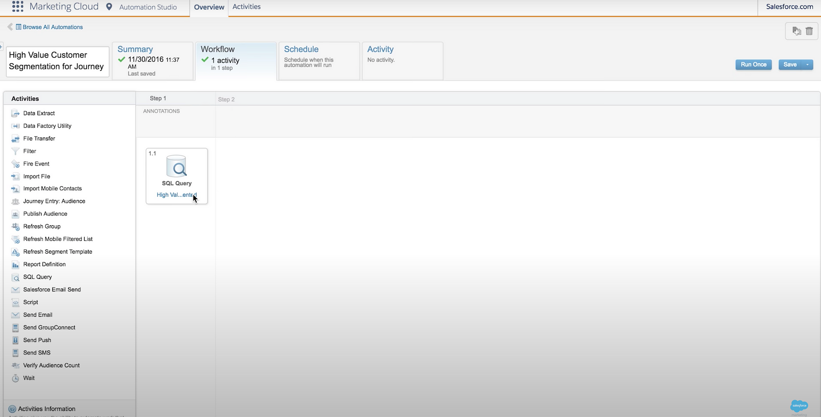
Task: Select the Data Factory Utility icon
Action: pyautogui.click(x=15, y=126)
